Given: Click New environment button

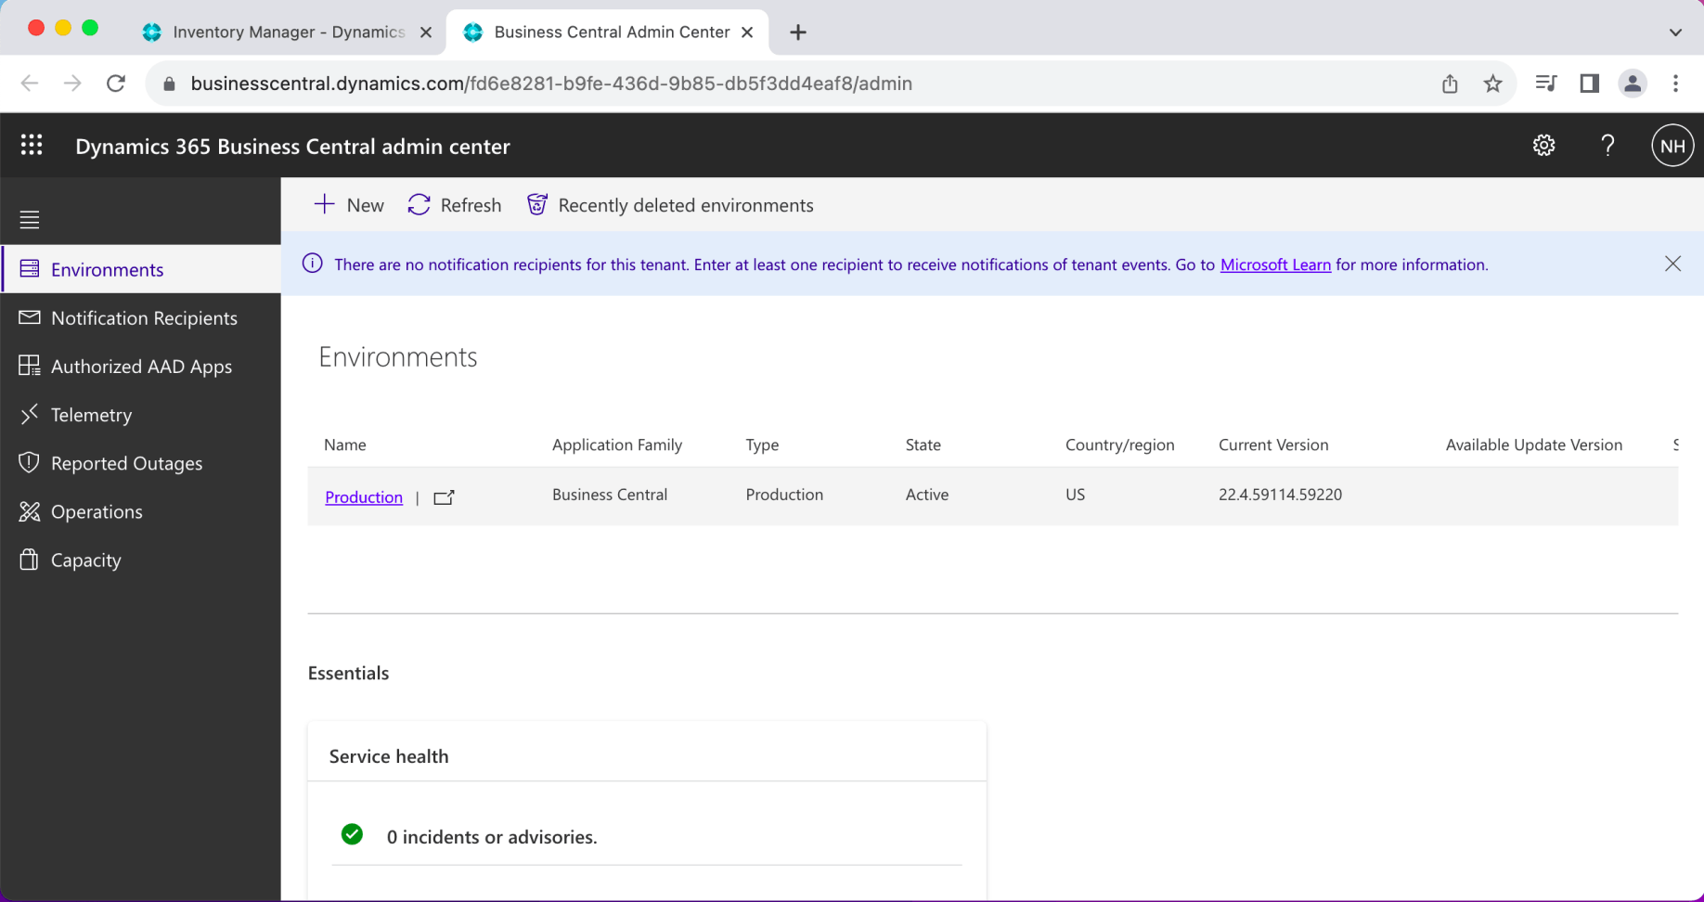Looking at the screenshot, I should tap(349, 205).
